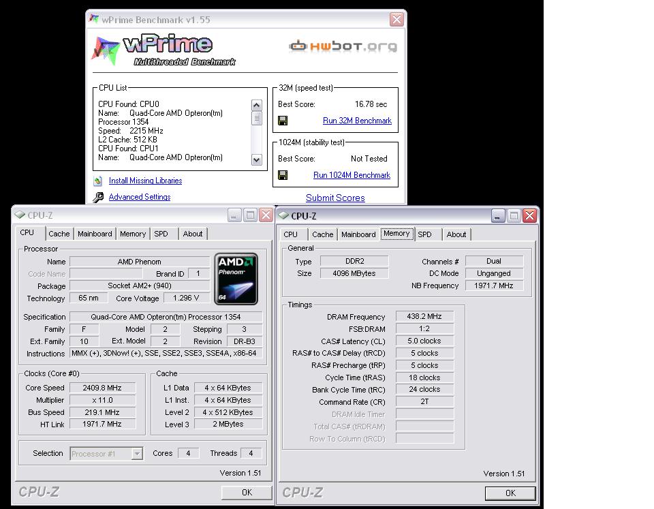Viewport: 654px width, 509px height.
Task: Click the Channels # value Dual
Action: click(494, 261)
